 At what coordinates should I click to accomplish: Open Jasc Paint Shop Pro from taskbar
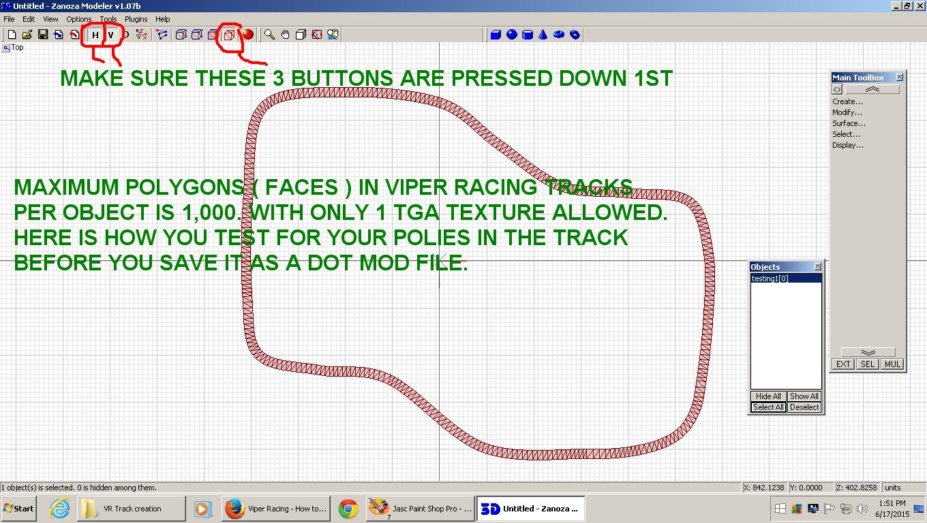[420, 509]
